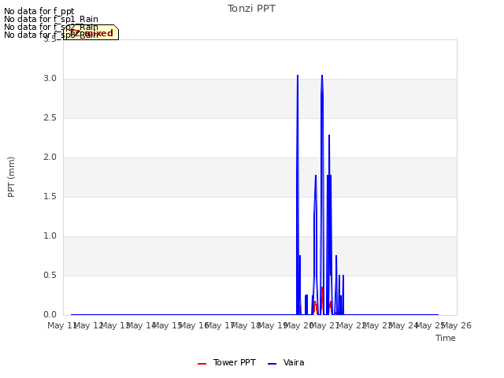
Task: Click the PPT (mm) y-axis label
Action: [x=11, y=176]
